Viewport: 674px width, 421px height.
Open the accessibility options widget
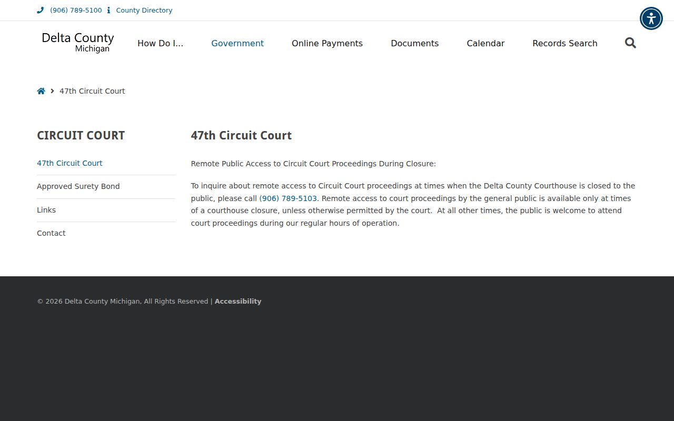pyautogui.click(x=651, y=18)
